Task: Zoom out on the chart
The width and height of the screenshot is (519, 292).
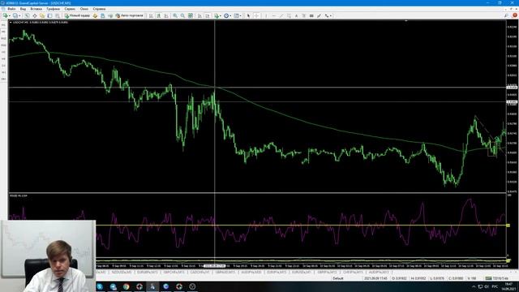Action: pyautogui.click(x=182, y=15)
